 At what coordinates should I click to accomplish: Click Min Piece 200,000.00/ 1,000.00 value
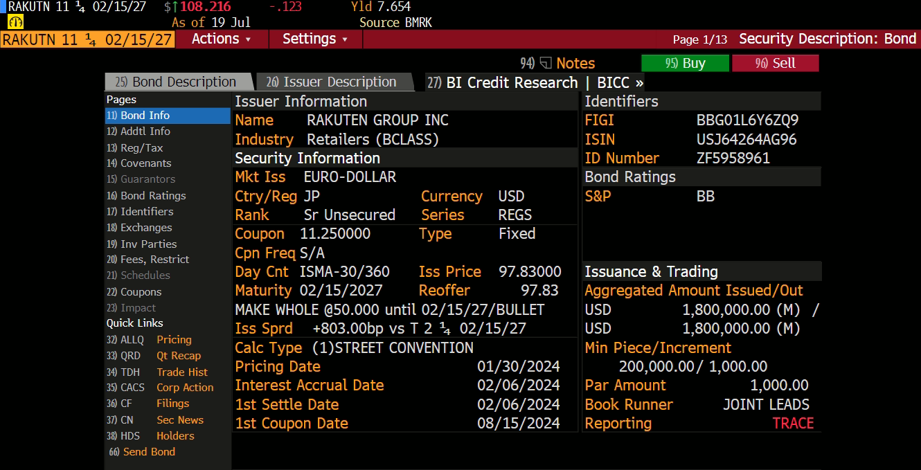pos(692,367)
